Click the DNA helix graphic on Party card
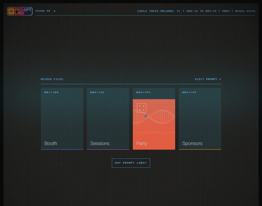 click(x=162, y=116)
